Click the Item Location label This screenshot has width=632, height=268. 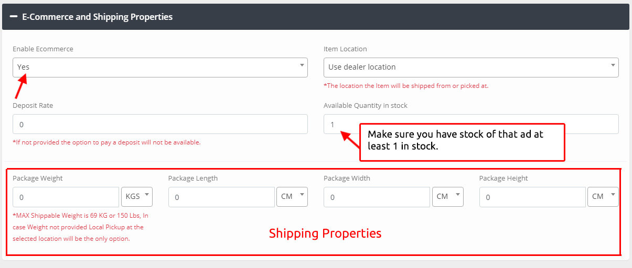pos(345,49)
